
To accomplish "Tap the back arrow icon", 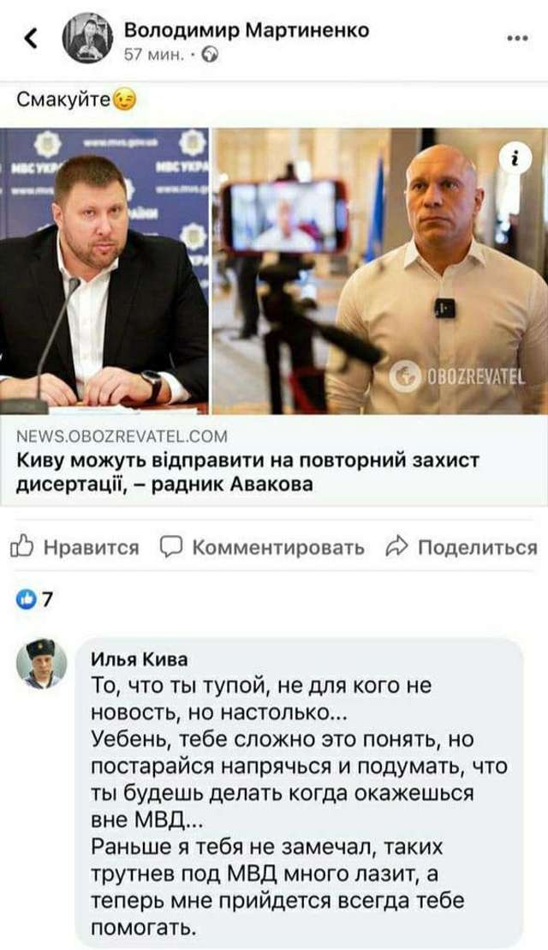I will tap(31, 39).
